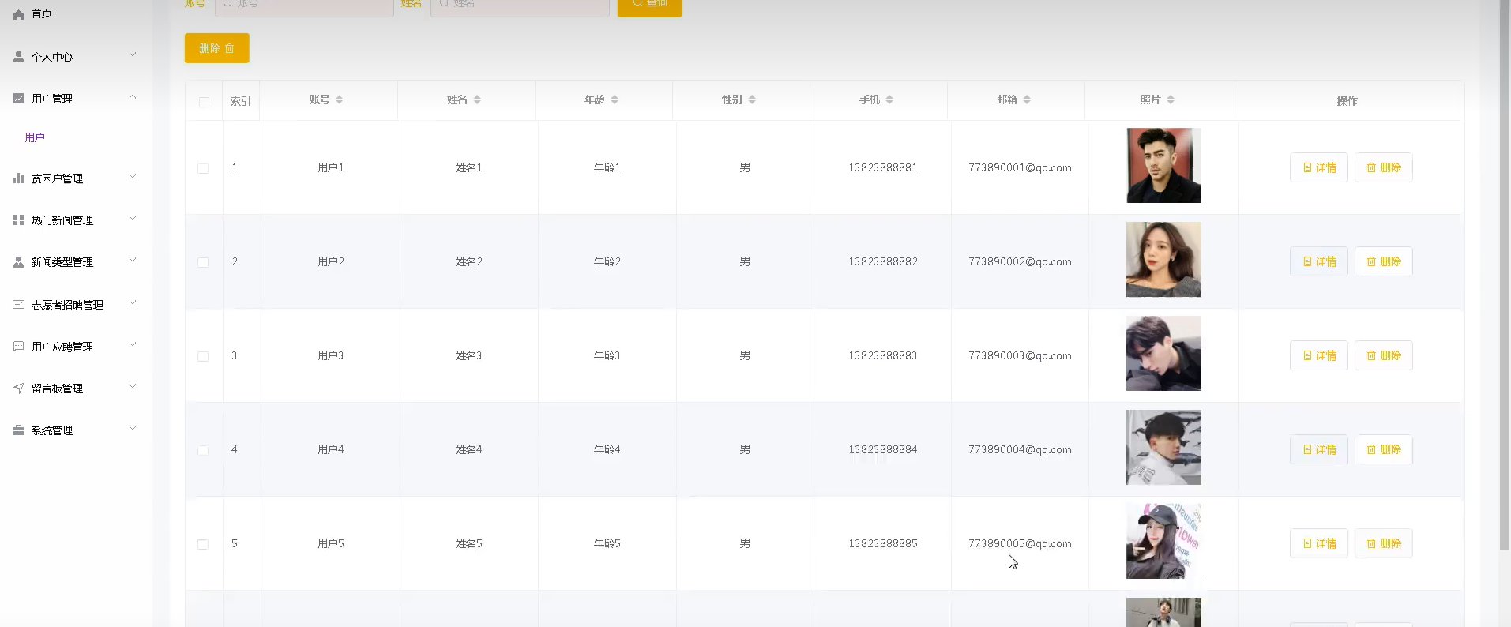Expand the 用户应聘管理 menu chevron
1511x627 pixels.
[x=133, y=344]
